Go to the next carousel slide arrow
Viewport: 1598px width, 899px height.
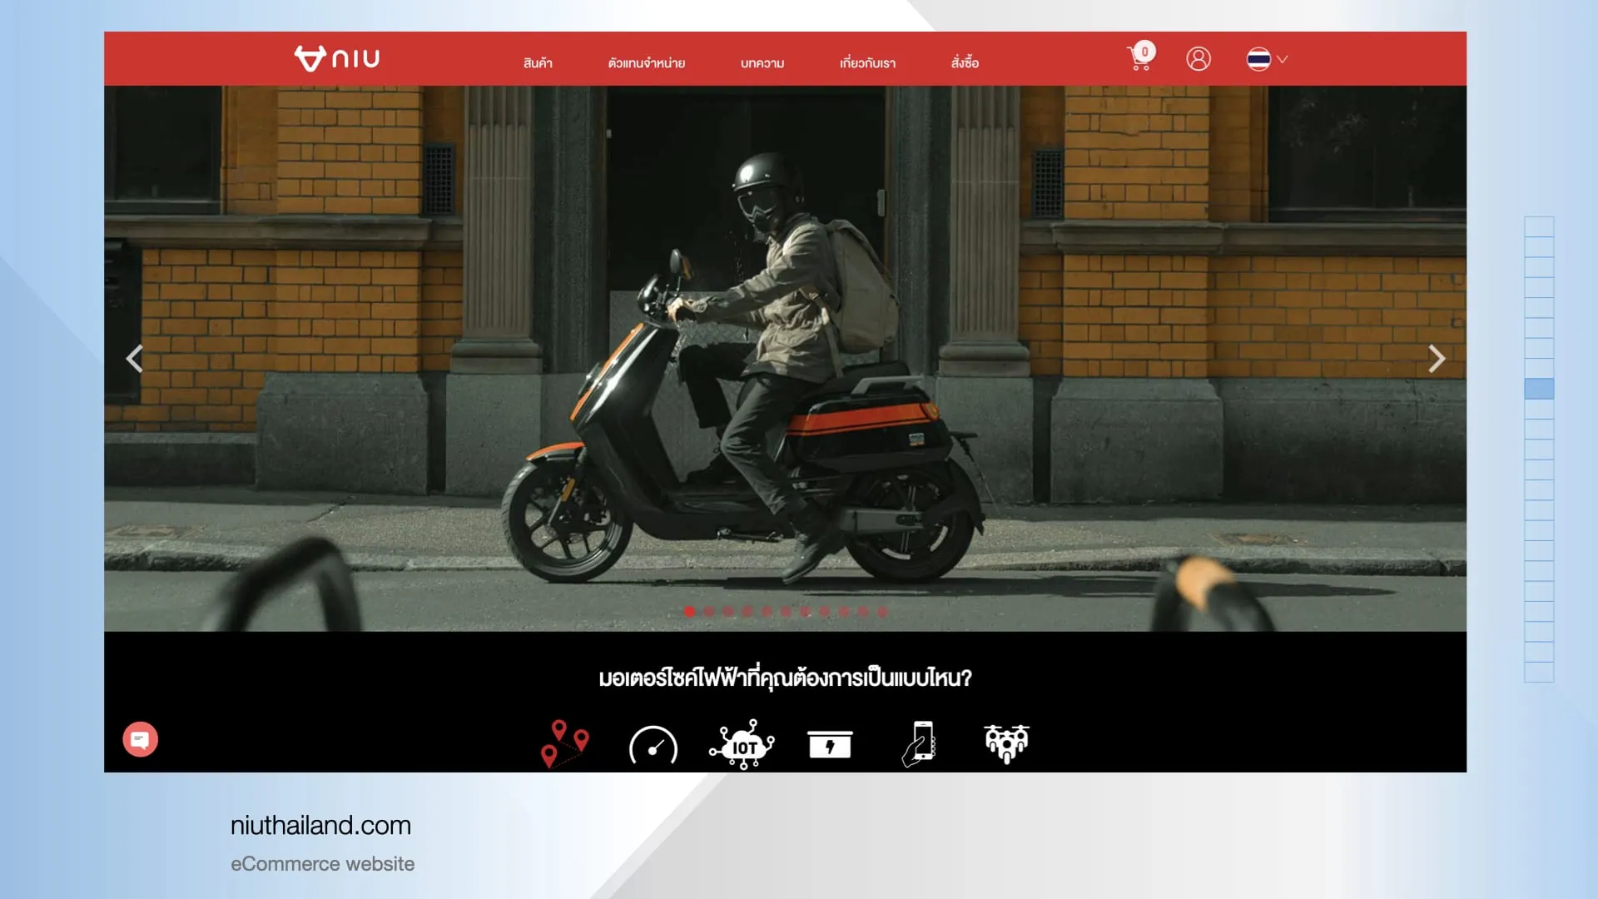pos(1436,359)
